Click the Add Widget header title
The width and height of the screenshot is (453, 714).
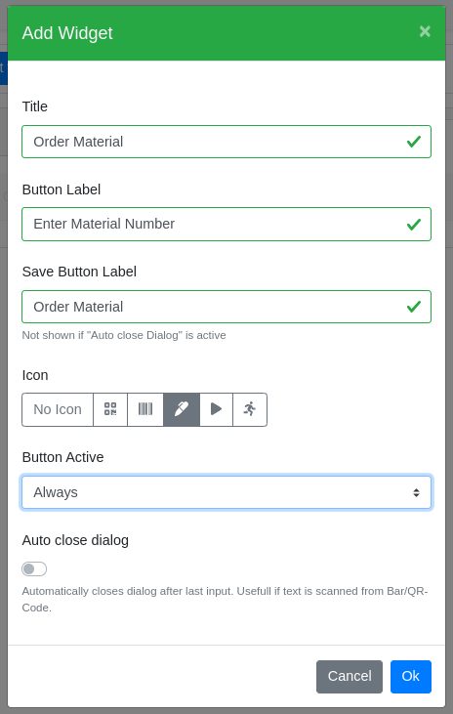point(67,33)
